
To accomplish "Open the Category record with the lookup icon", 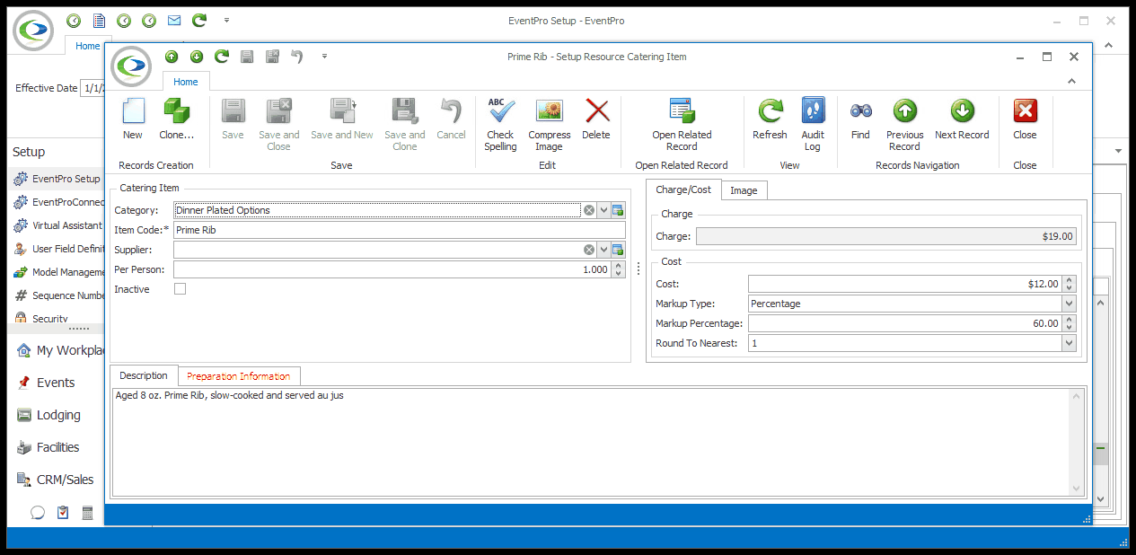I will coord(618,210).
